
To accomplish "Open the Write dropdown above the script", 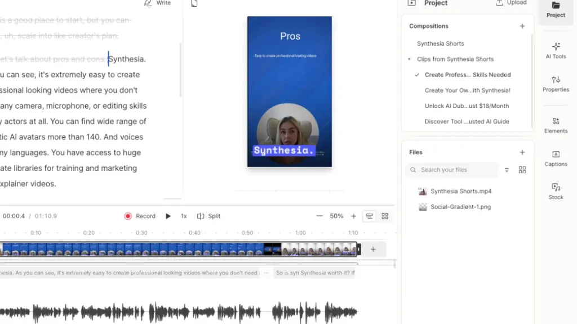I will click(x=158, y=3).
